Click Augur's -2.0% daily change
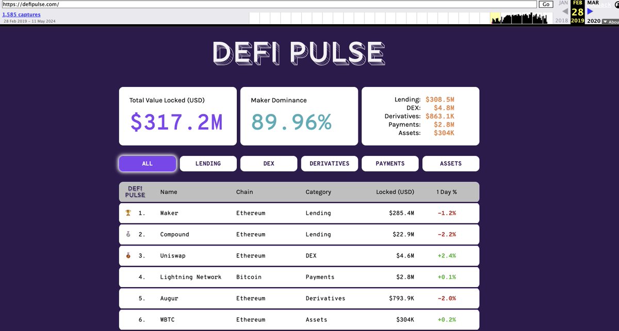619x331 pixels. [x=446, y=299]
